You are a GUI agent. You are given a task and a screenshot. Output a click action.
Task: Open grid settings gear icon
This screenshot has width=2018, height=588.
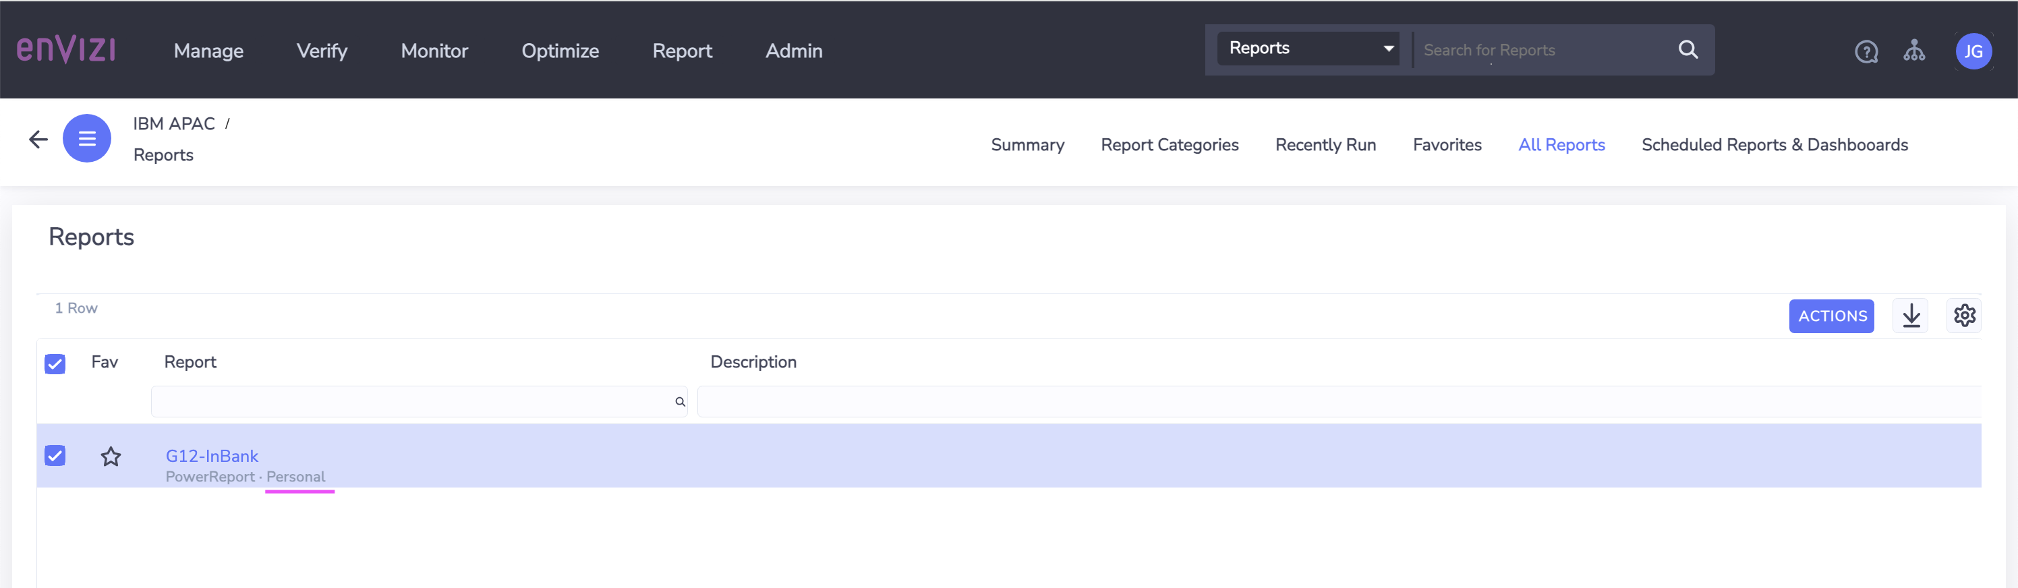(x=1964, y=316)
